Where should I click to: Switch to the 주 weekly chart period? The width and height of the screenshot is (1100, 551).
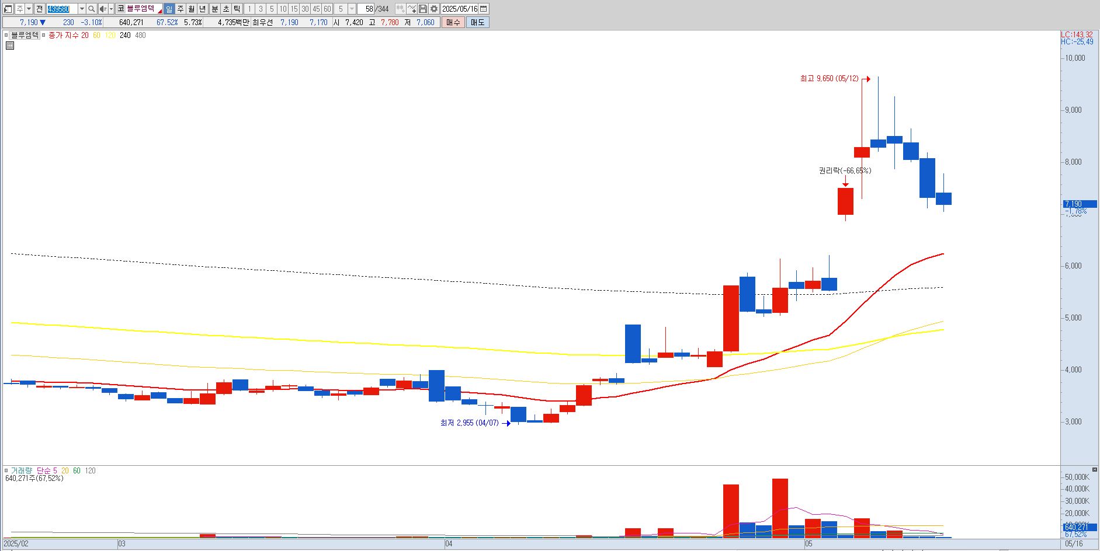pyautogui.click(x=180, y=9)
